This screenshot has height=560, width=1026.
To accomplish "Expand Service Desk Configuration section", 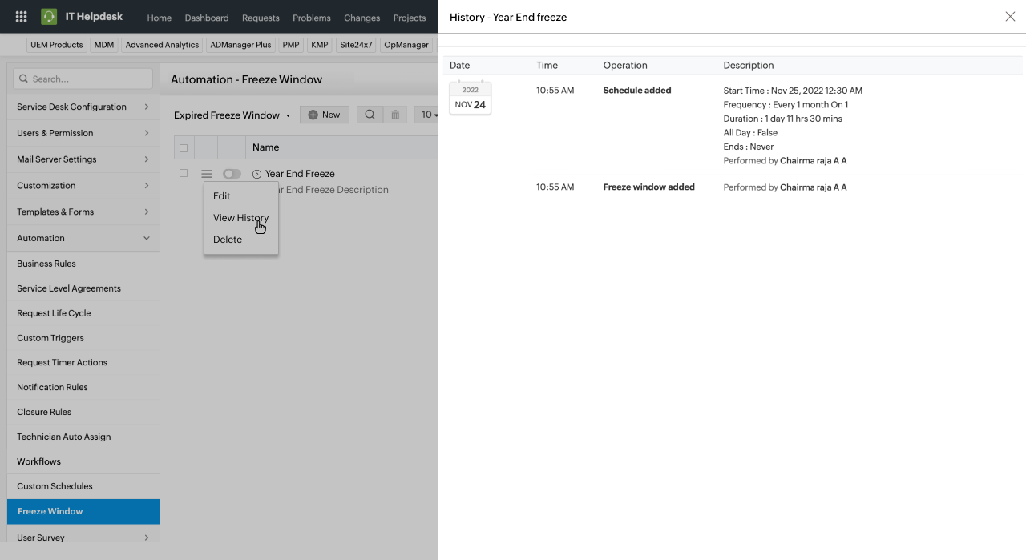I will [x=83, y=107].
